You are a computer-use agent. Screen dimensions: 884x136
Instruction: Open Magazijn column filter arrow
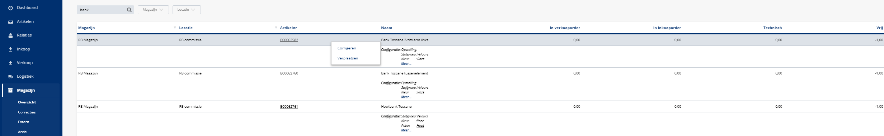[175, 28]
